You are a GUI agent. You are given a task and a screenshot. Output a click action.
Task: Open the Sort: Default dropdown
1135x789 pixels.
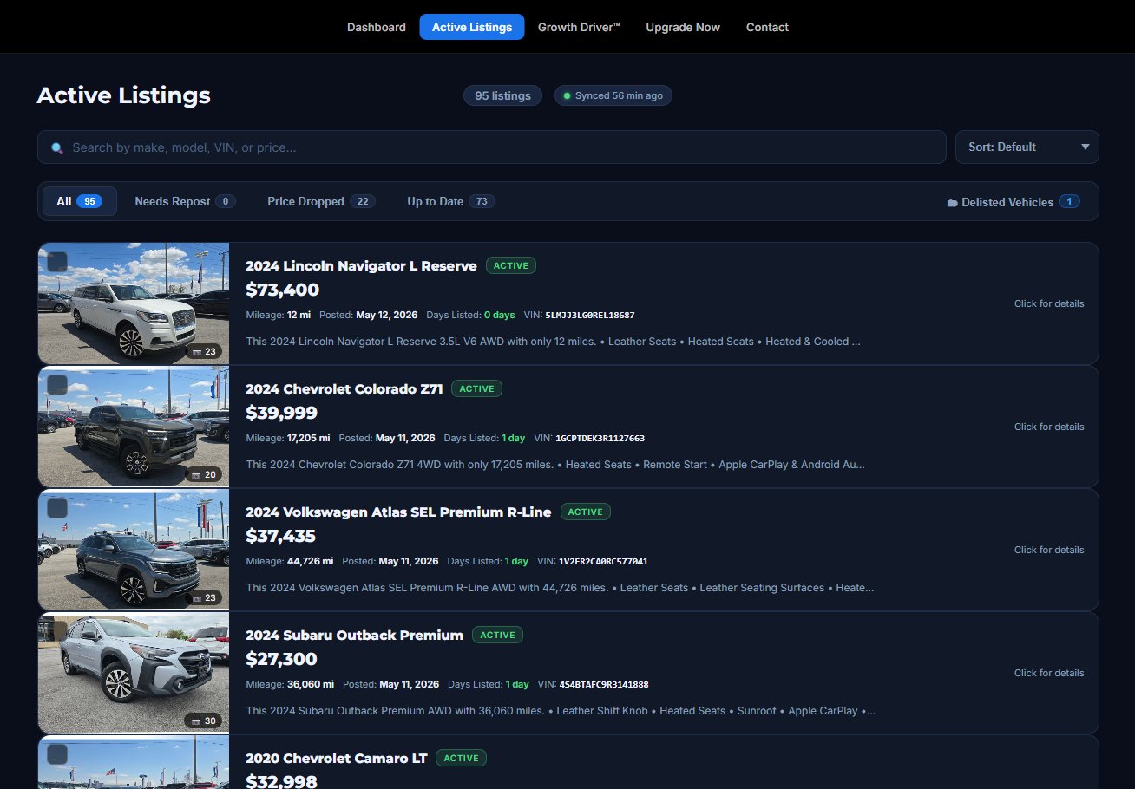click(x=1027, y=147)
